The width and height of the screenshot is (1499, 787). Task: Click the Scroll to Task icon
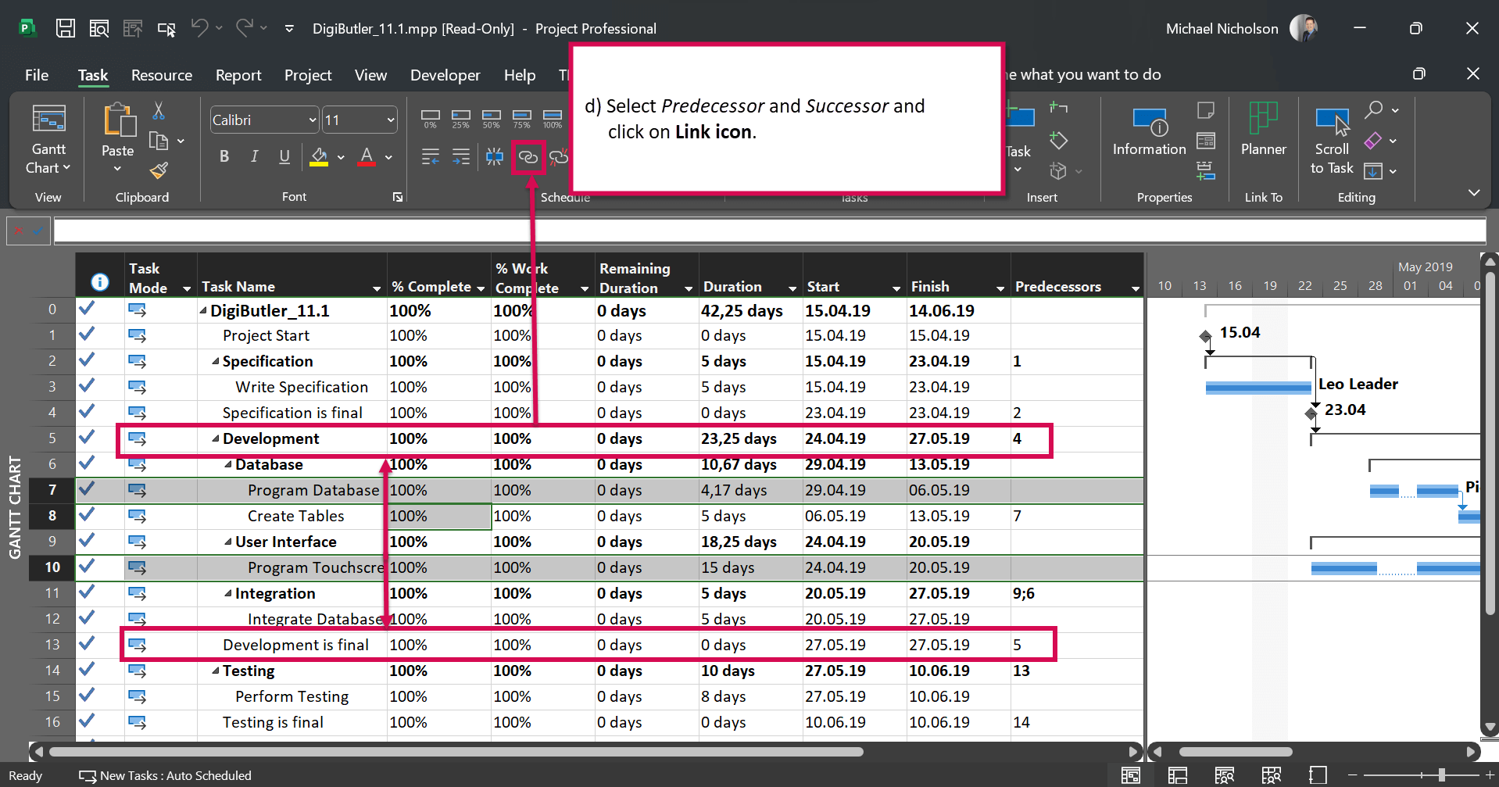coord(1331,139)
